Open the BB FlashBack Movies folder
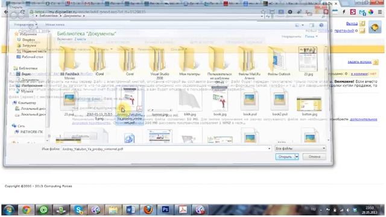The width and height of the screenshot is (386, 217). (69, 63)
